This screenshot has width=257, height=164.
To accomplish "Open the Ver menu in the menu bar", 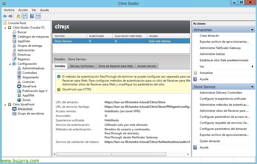I will pyautogui.click(x=34, y=10).
